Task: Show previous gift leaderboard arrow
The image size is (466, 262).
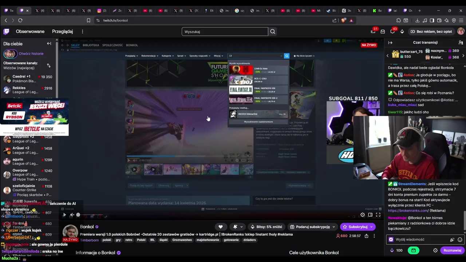Action: tap(387, 56)
